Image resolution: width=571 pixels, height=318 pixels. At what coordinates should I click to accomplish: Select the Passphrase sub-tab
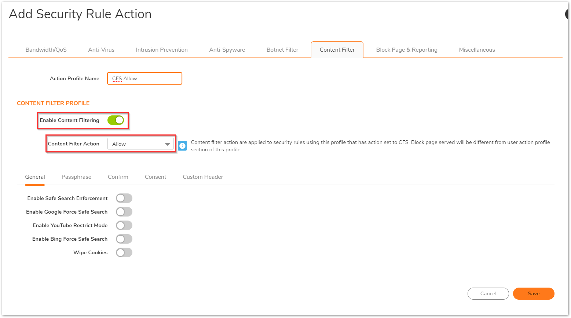tap(76, 177)
